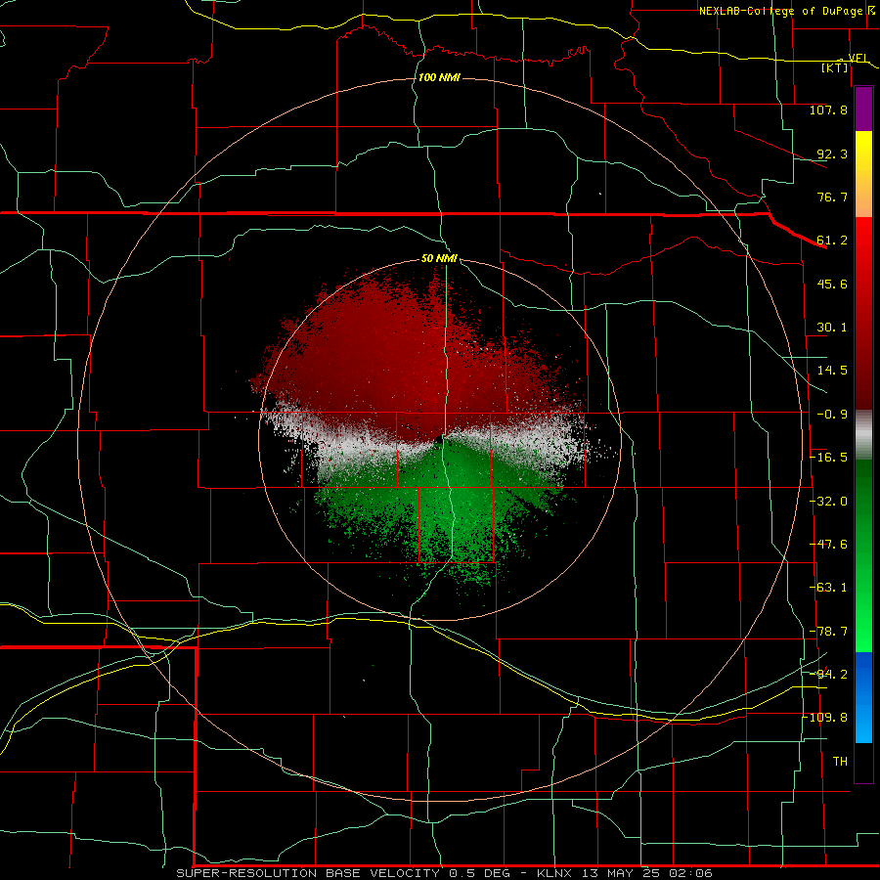Click the purple segment of the velocity color bar
Screen dimensions: 880x880
(863, 109)
